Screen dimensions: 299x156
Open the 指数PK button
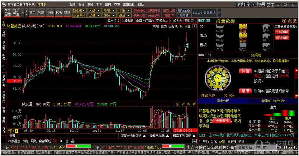169,15
